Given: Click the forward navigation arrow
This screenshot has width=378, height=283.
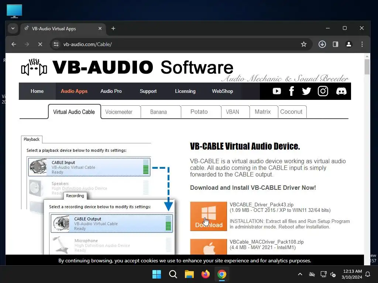Looking at the screenshot, I should coord(27,44).
